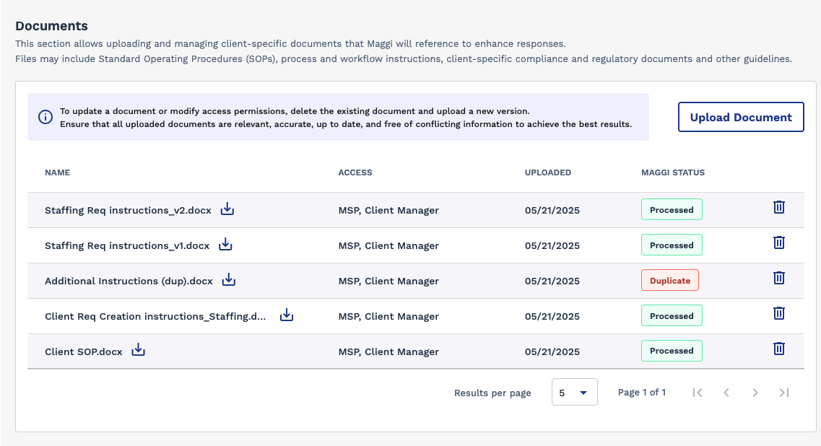Click the Page 1 of 1 label

[642, 393]
